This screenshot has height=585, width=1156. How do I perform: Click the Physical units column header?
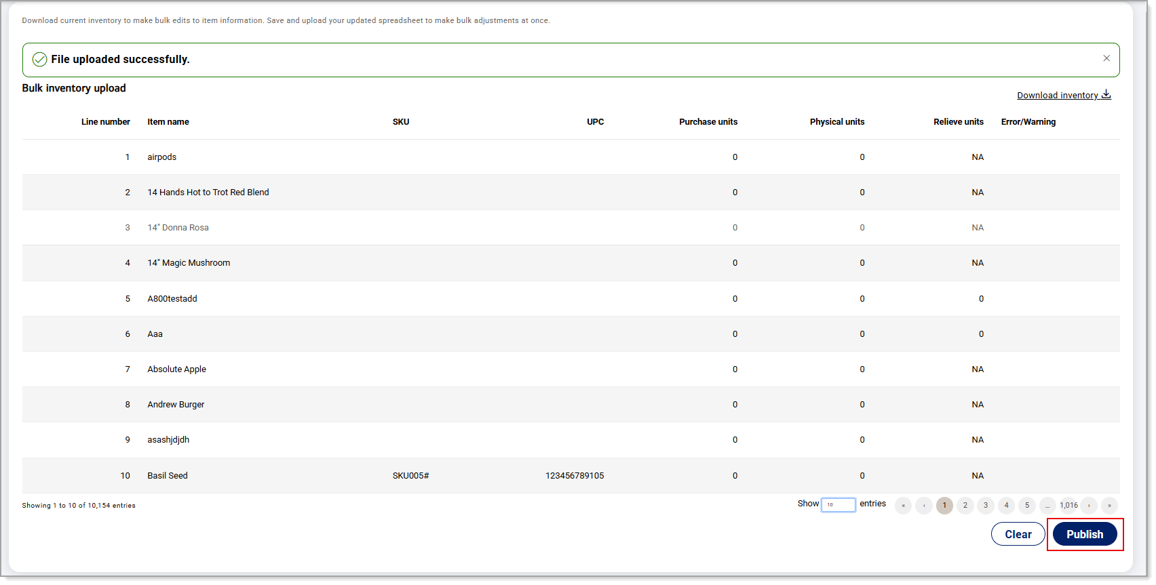pos(837,122)
